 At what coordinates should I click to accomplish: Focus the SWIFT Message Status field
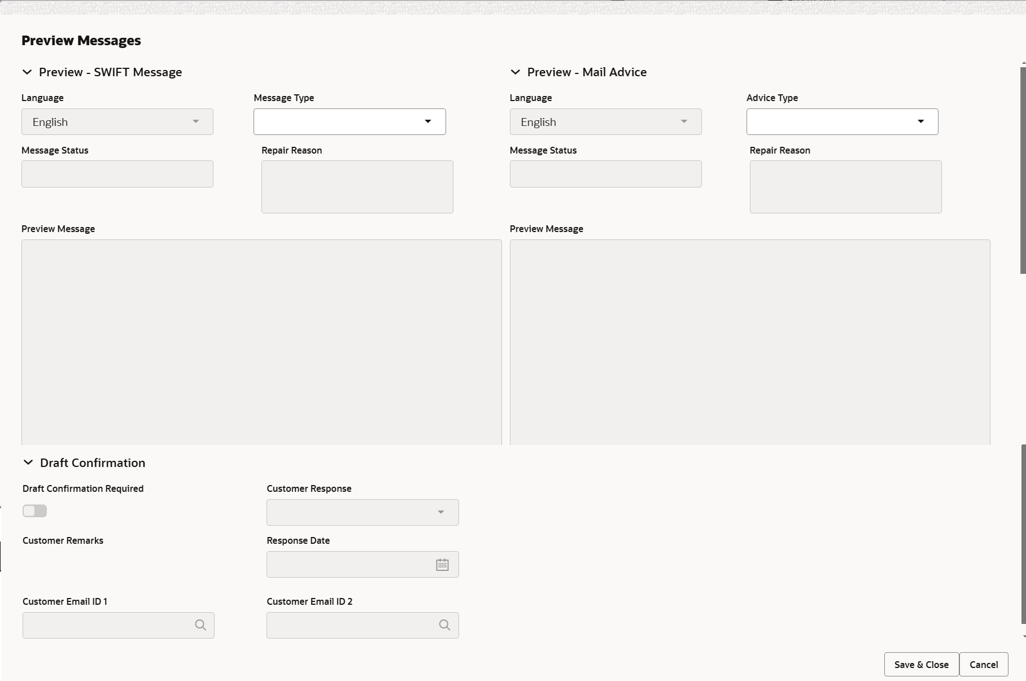point(117,174)
